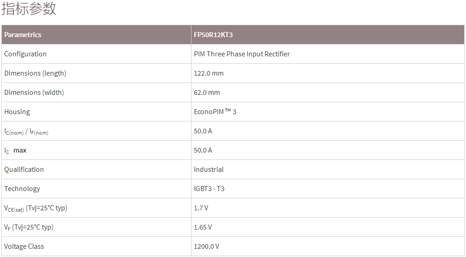Click the IC(nom) / IF(nom) parameter label

click(x=26, y=131)
